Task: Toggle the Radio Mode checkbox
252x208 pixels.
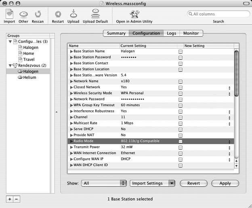Action: click(x=181, y=141)
